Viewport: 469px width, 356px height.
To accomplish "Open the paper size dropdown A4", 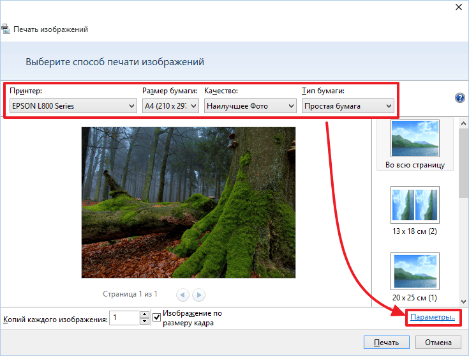I will pos(170,106).
